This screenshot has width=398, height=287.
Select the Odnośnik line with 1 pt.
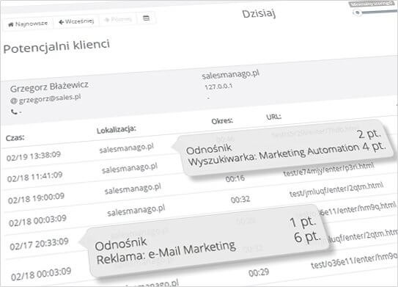click(x=120, y=244)
